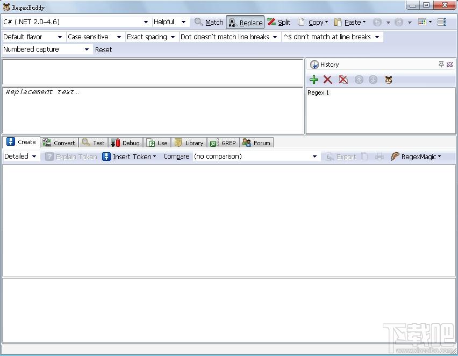Click the Print icon
This screenshot has height=356, width=458.
click(x=379, y=156)
